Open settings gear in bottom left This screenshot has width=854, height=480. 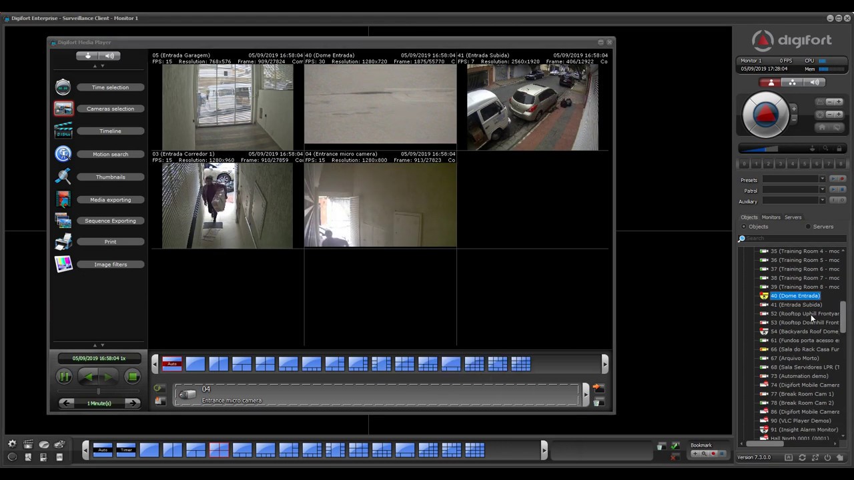pos(12,444)
